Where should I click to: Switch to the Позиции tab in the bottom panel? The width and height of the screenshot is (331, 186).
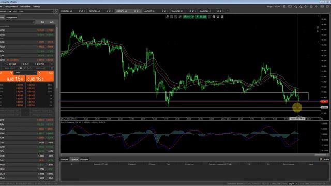coord(64,160)
